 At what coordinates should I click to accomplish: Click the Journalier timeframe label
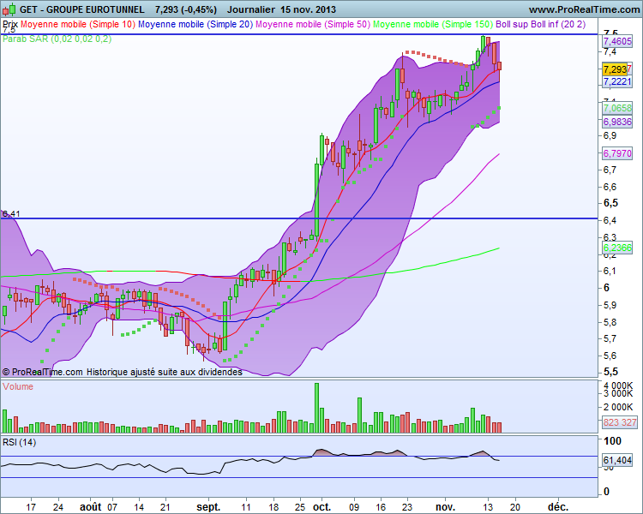[250, 9]
